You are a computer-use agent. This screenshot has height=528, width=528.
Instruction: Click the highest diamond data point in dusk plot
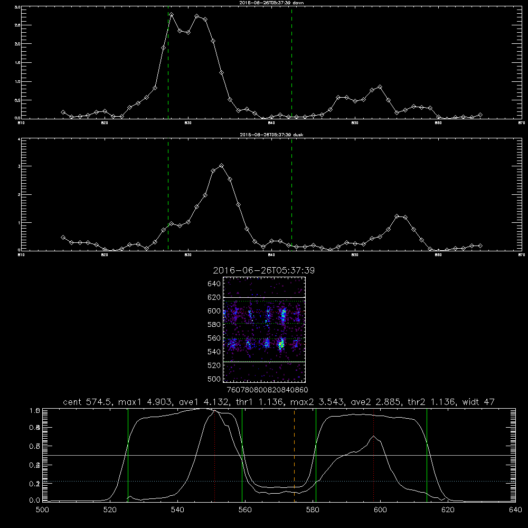coord(221,166)
